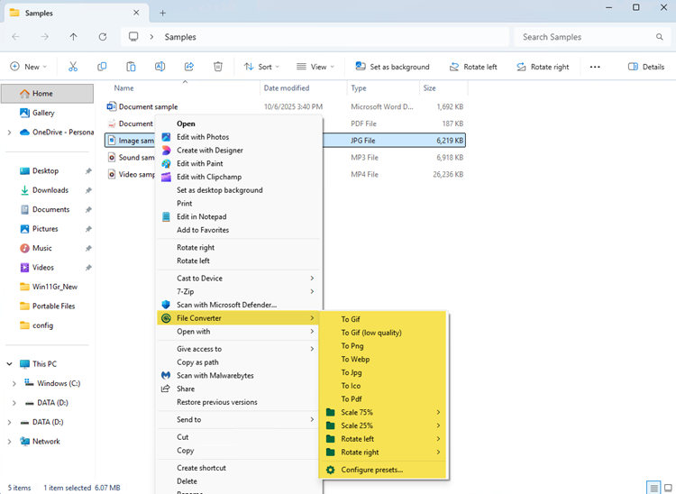Click Set as background button
Viewport: 676px width, 494px height.
pyautogui.click(x=392, y=67)
